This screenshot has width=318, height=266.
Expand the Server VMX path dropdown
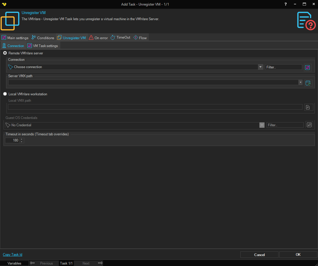click(300, 82)
